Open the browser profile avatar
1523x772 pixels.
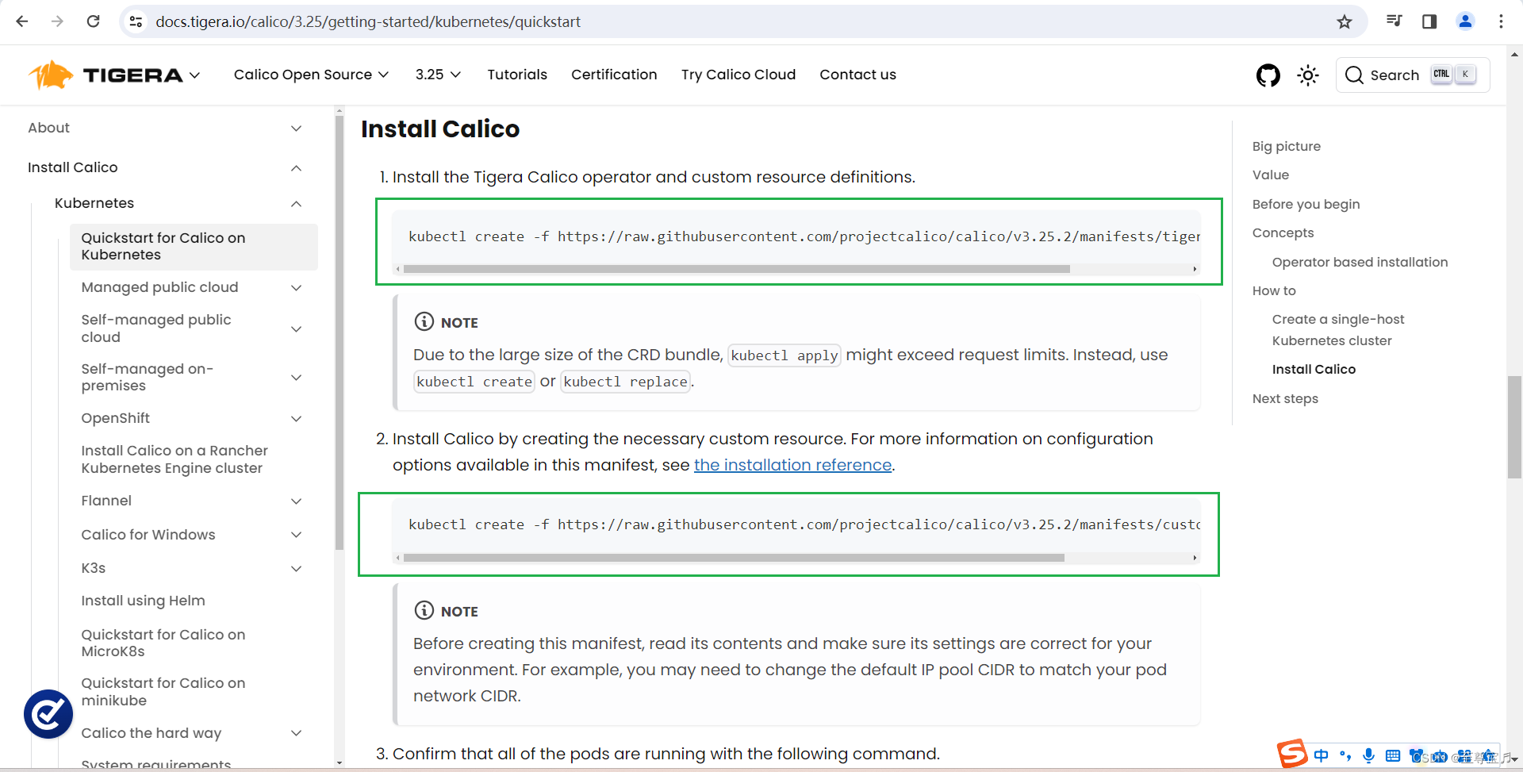pos(1465,21)
